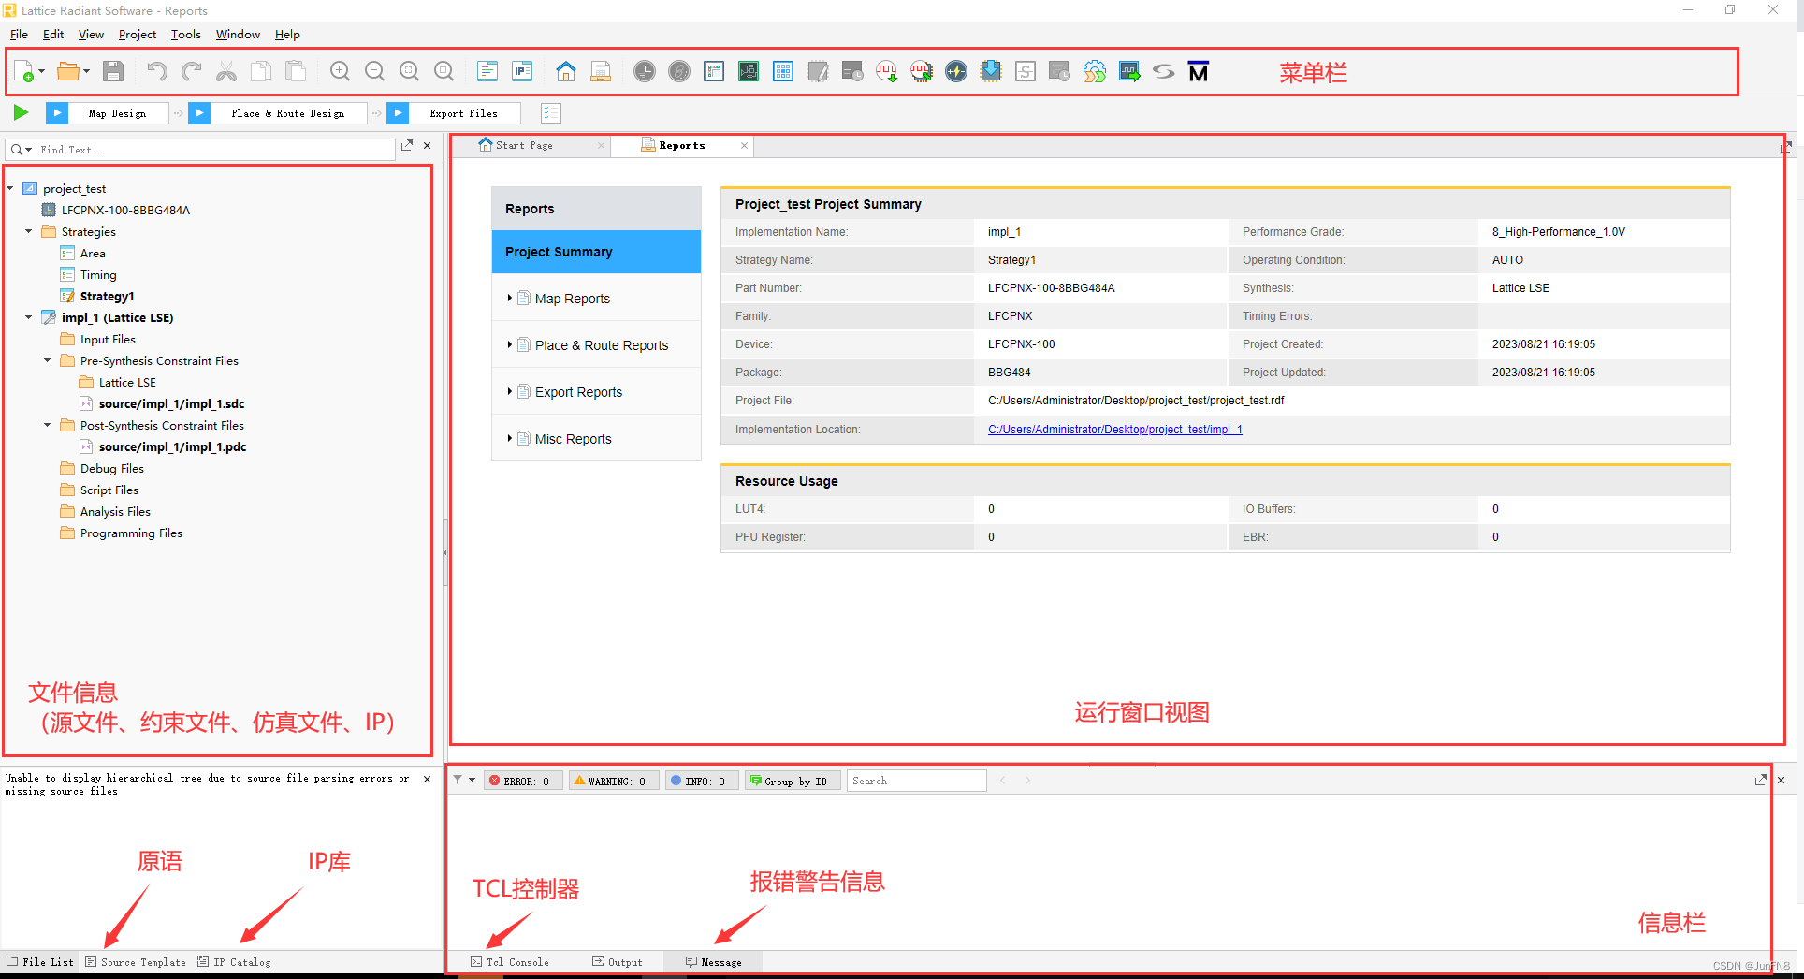Image resolution: width=1804 pixels, height=979 pixels.
Task: Expand Export Reports section
Action: tap(509, 391)
